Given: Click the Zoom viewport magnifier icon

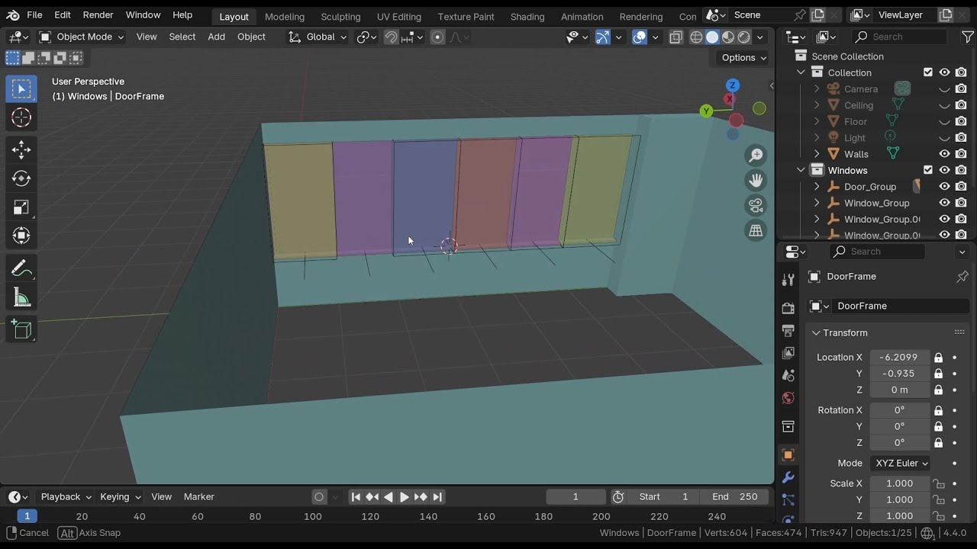Looking at the screenshot, I should (756, 156).
